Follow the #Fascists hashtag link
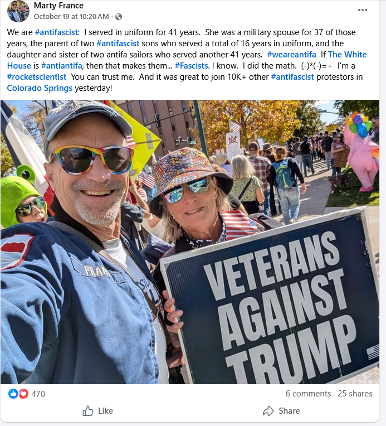Screen dimensions: 386x426 point(192,66)
